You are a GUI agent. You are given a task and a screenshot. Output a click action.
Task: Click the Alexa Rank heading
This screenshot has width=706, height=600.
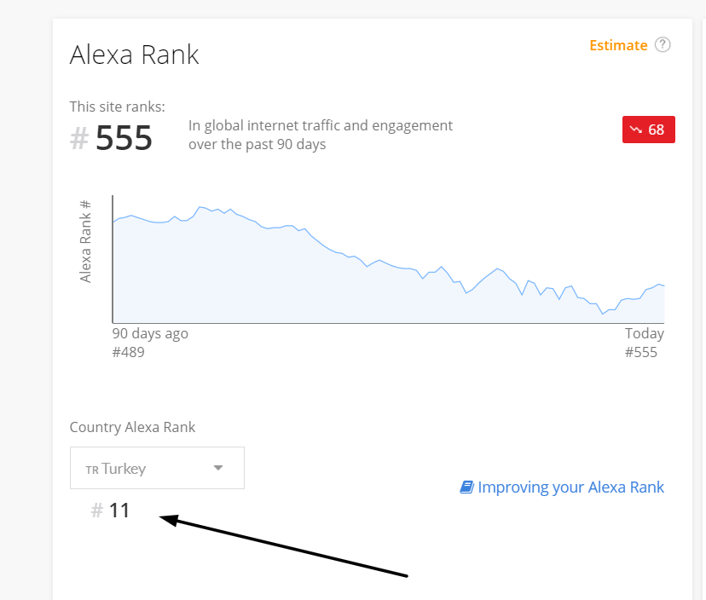(x=134, y=55)
